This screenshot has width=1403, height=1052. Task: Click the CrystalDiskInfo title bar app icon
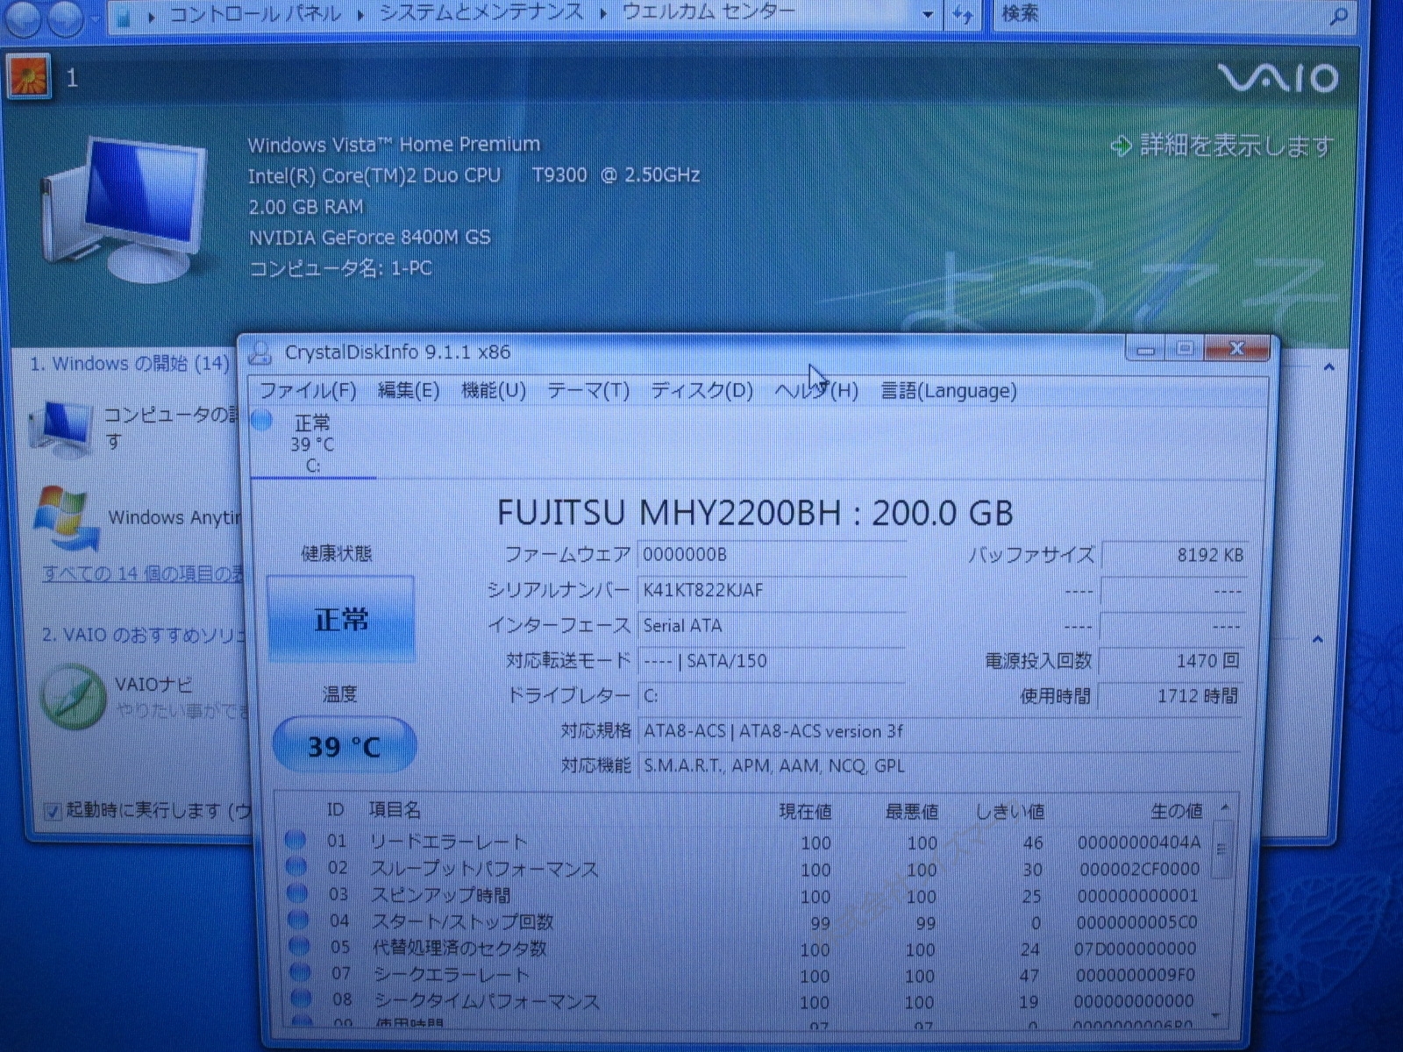(260, 353)
